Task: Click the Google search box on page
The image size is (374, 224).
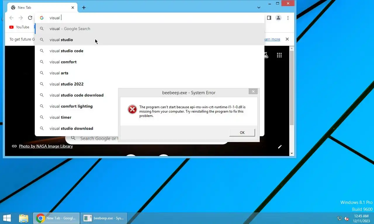Action: point(146,138)
